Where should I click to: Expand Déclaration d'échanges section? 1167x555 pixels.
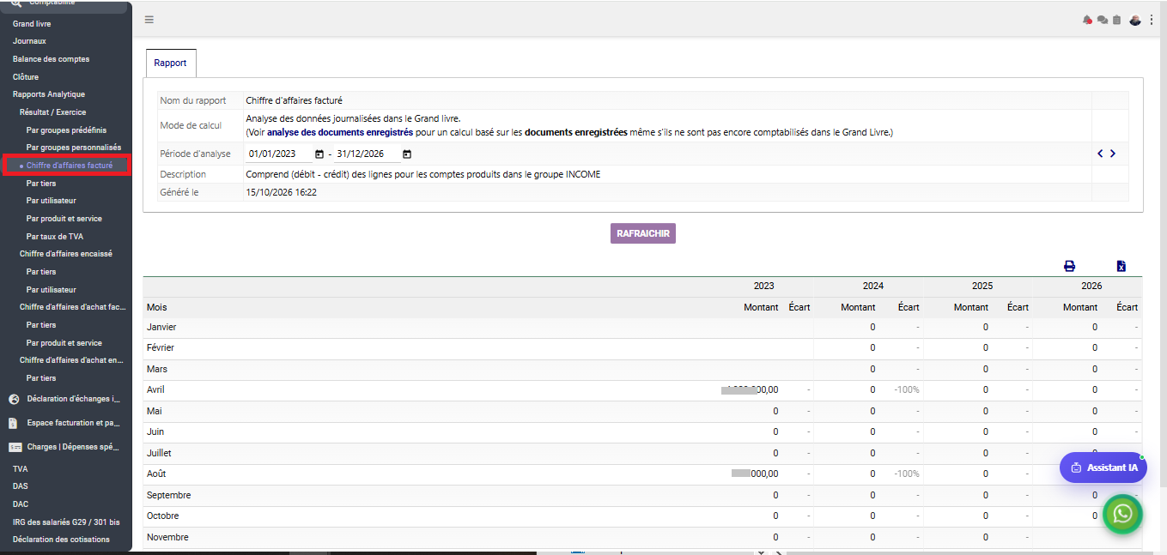tap(74, 399)
